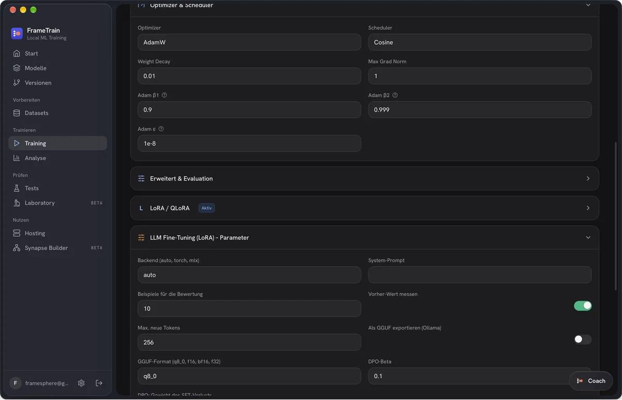The height and width of the screenshot is (400, 622).
Task: Show help for Adam ε
Action: pyautogui.click(x=161, y=129)
